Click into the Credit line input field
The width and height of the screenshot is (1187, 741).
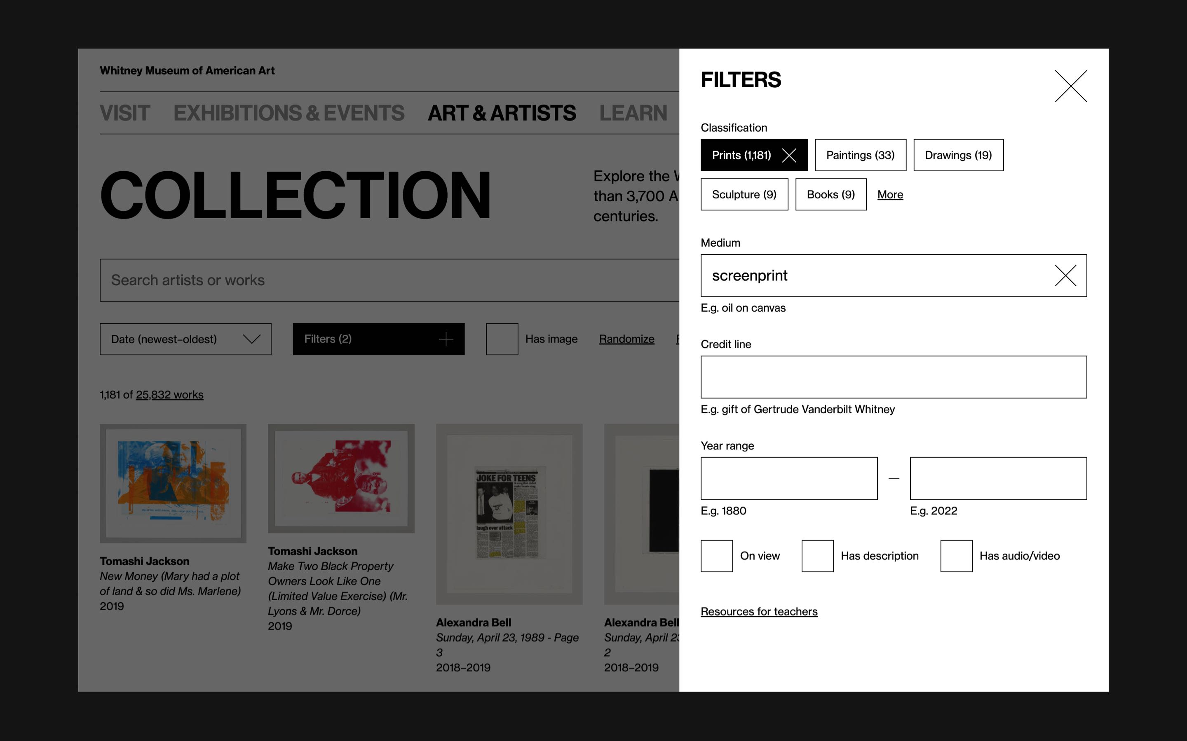[x=893, y=377]
